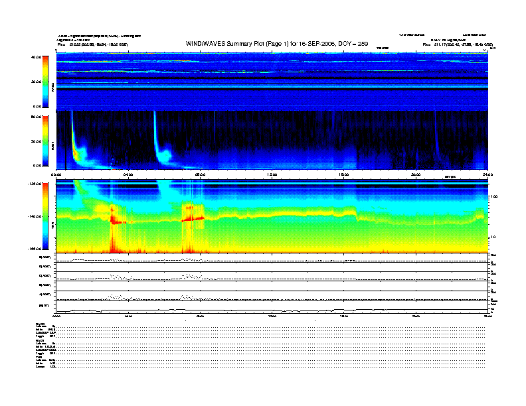Click 12:00 label under RAD1 spectrogram

click(272, 174)
